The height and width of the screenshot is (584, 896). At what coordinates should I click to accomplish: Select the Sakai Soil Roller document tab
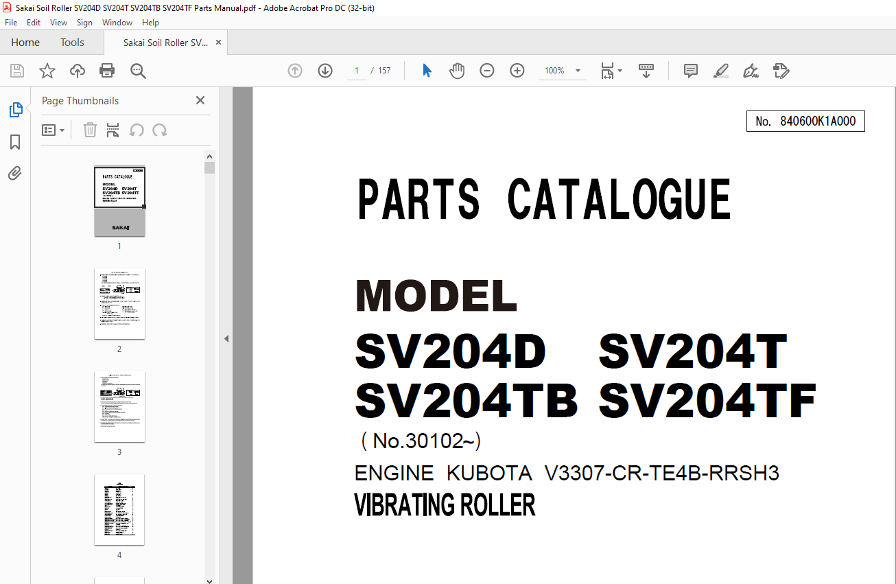click(165, 43)
